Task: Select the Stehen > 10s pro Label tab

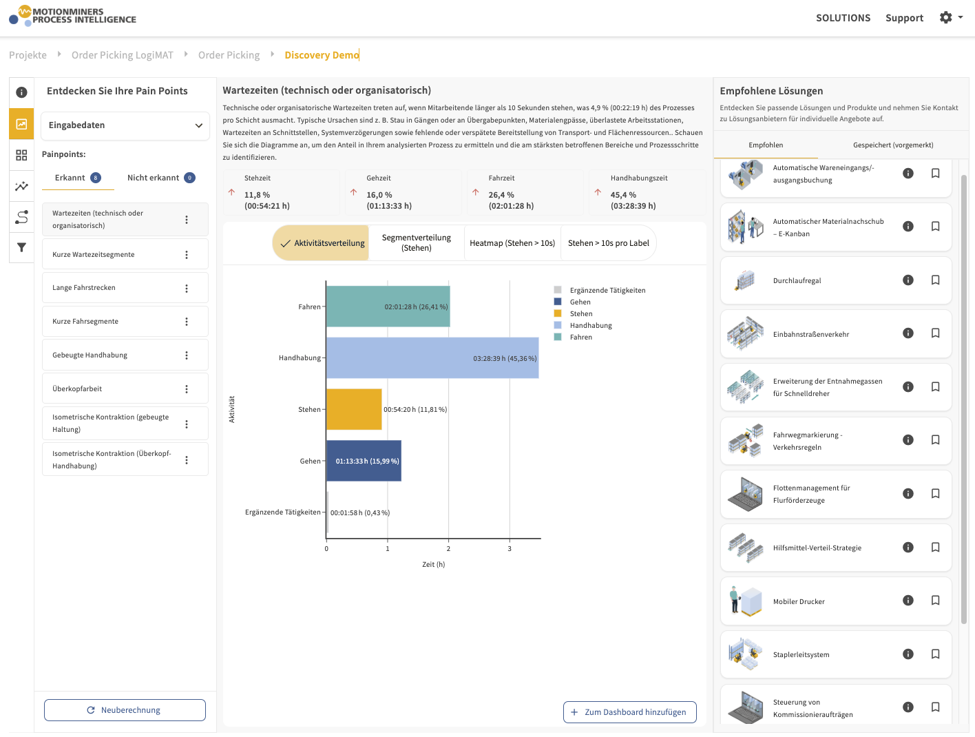Action: [x=609, y=243]
